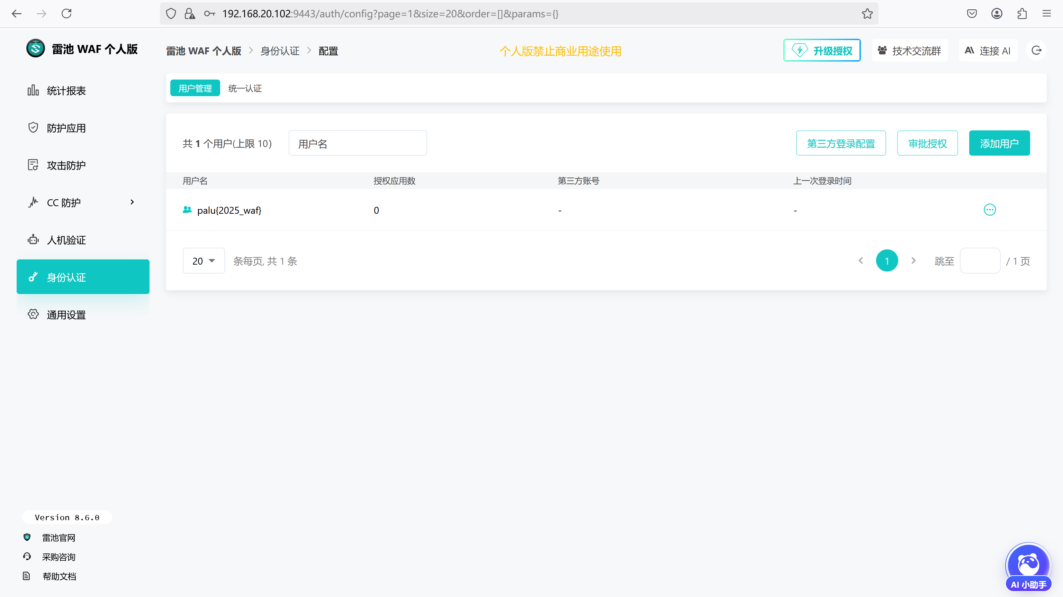
Task: Focus the 用户名 search field
Action: [x=358, y=143]
